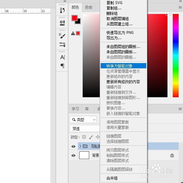The width and height of the screenshot is (183, 183).
Task: Click the lock icon on 背景 layer
Action: (172, 155)
